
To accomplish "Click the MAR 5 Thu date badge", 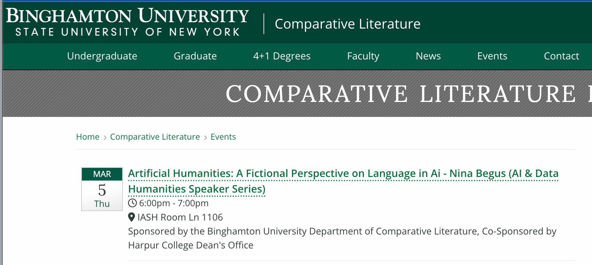I will tap(102, 189).
